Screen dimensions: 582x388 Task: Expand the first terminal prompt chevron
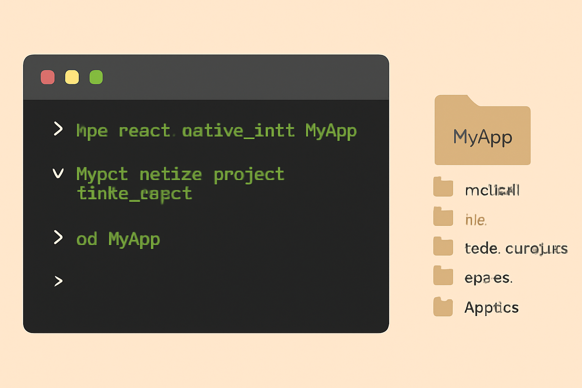(59, 129)
